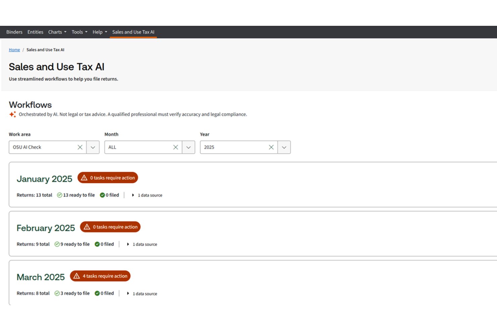Click warning icon in March 2025 badge
This screenshot has height=331, width=497.
tap(77, 276)
